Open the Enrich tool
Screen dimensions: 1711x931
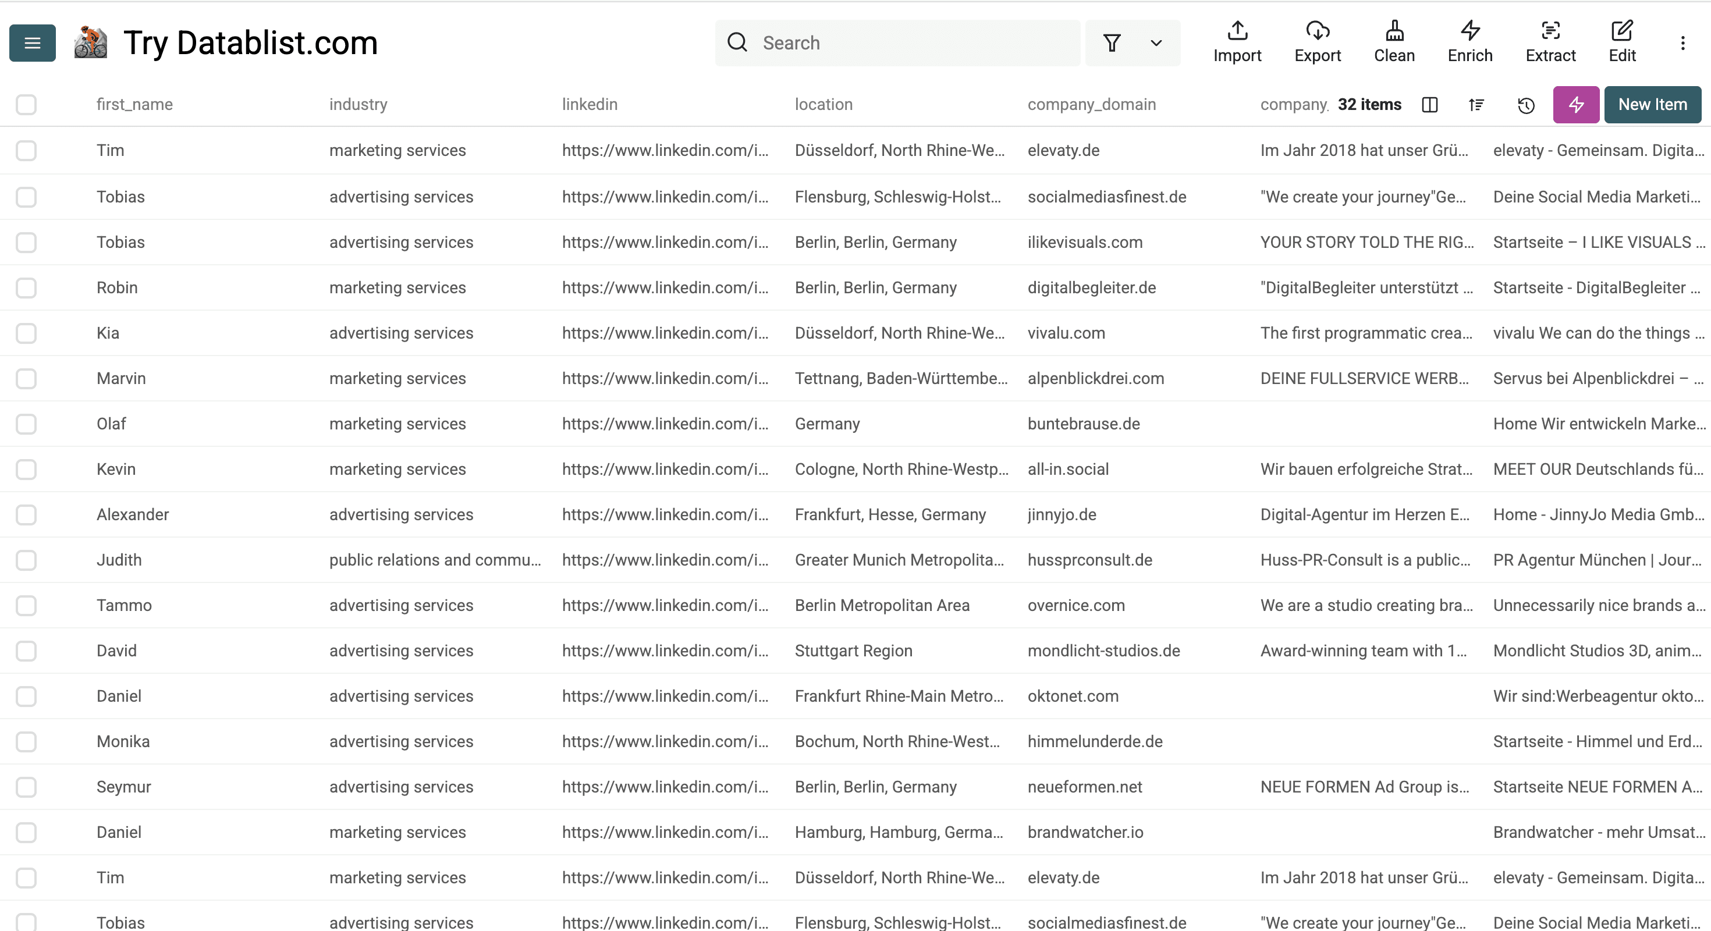point(1469,42)
